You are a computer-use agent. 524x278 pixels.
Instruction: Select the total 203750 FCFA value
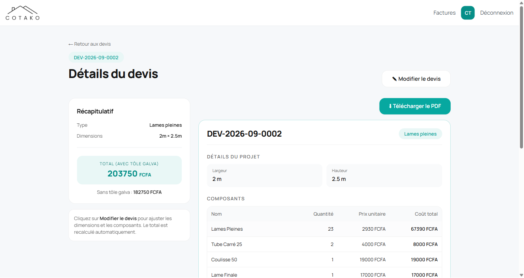tap(129, 174)
